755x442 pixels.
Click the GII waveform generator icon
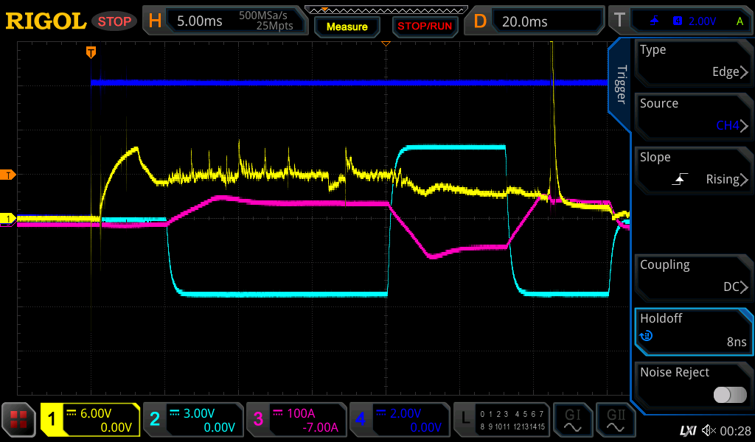(616, 420)
